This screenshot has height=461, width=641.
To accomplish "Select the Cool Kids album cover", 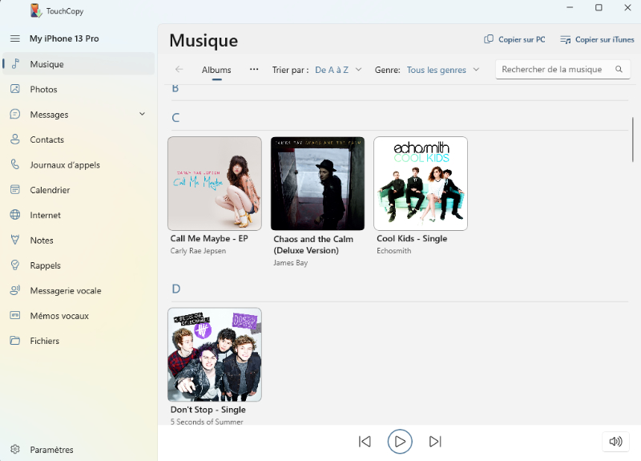I will (421, 184).
